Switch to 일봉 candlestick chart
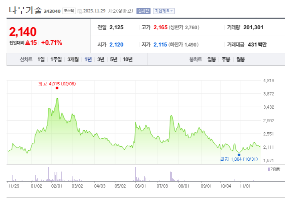 [x=212, y=59]
